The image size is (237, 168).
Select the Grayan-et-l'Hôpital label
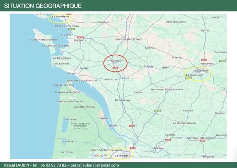(x=68, y=92)
